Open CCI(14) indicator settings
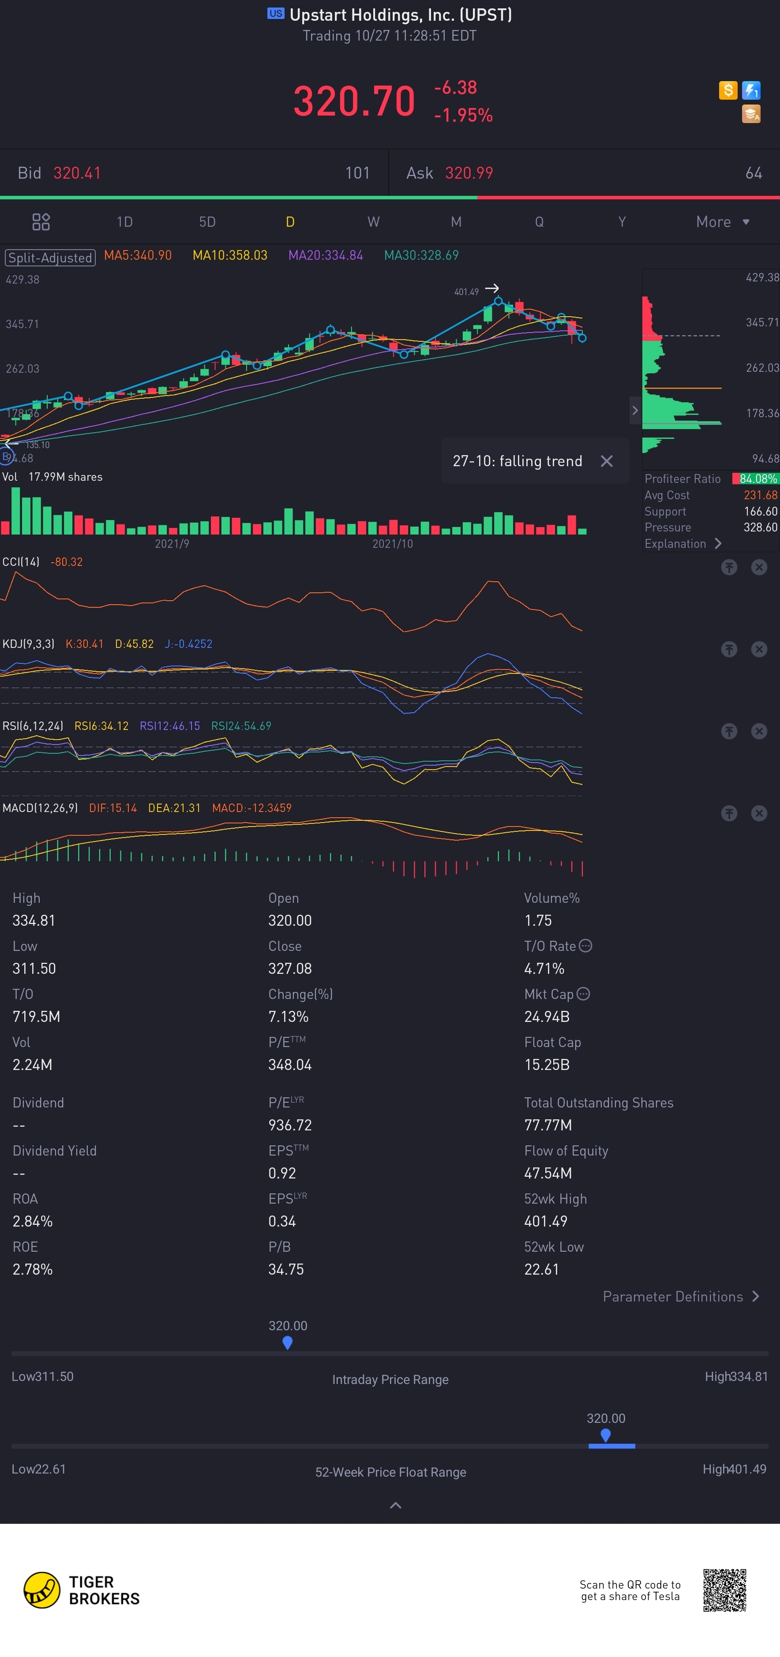780x1657 pixels. (21, 561)
